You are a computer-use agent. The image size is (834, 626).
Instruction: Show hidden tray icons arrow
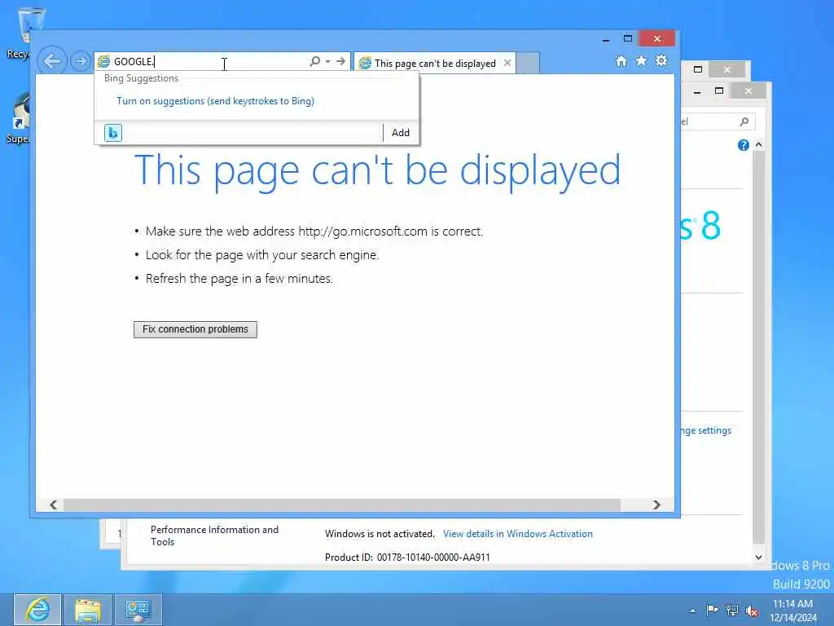[692, 611]
